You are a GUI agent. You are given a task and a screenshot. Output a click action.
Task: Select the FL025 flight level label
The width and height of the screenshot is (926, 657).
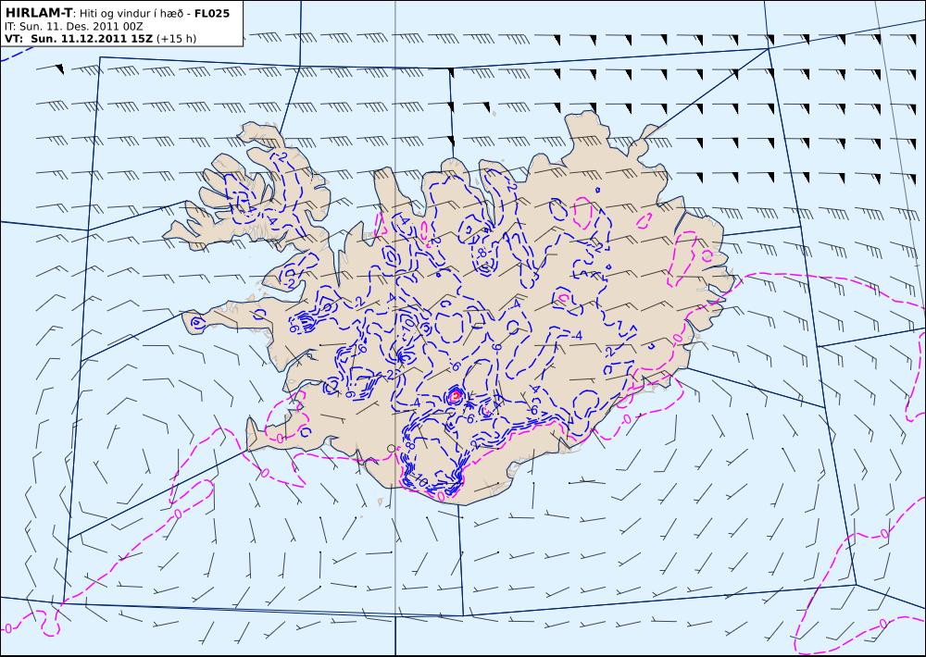[212, 12]
